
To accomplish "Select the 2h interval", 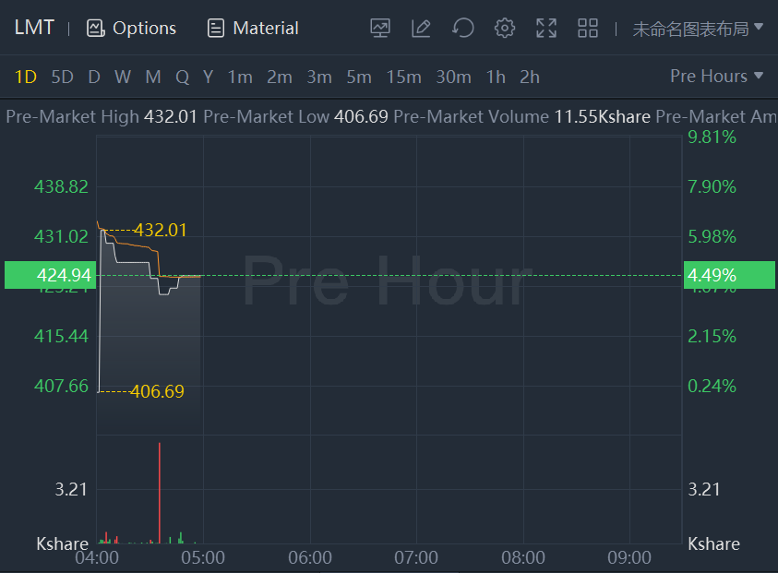I will pos(530,77).
